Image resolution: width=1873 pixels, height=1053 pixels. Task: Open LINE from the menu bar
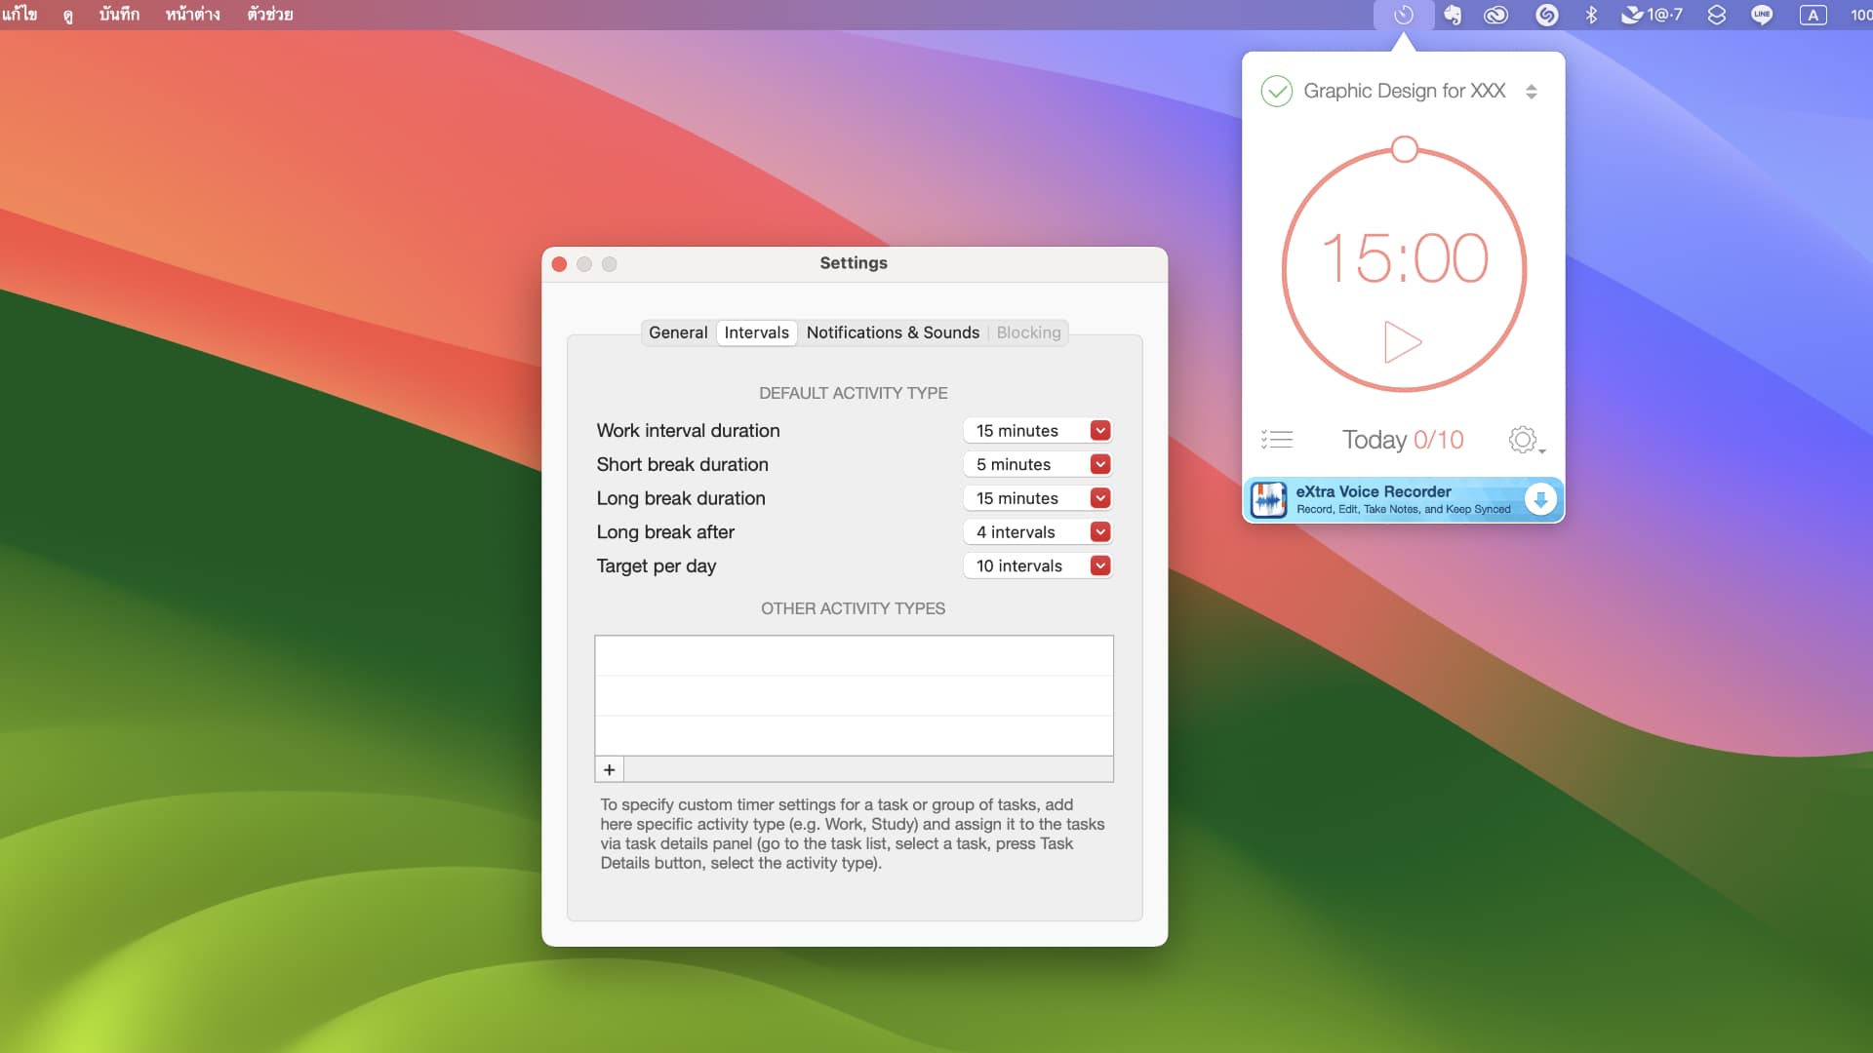[x=1762, y=15]
